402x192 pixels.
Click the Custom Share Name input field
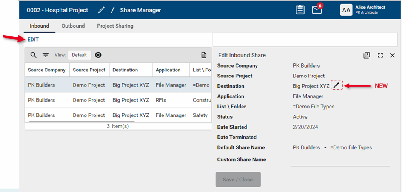click(340, 161)
